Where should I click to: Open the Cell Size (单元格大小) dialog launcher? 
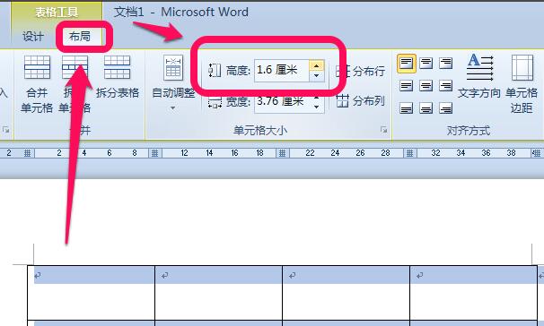pyautogui.click(x=383, y=130)
